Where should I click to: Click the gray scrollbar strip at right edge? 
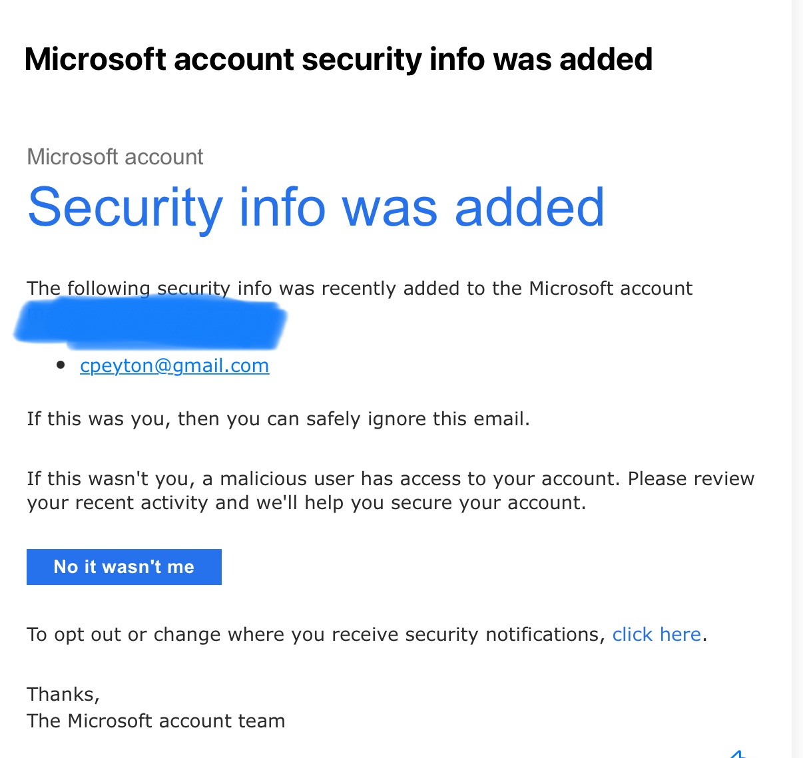click(797, 379)
